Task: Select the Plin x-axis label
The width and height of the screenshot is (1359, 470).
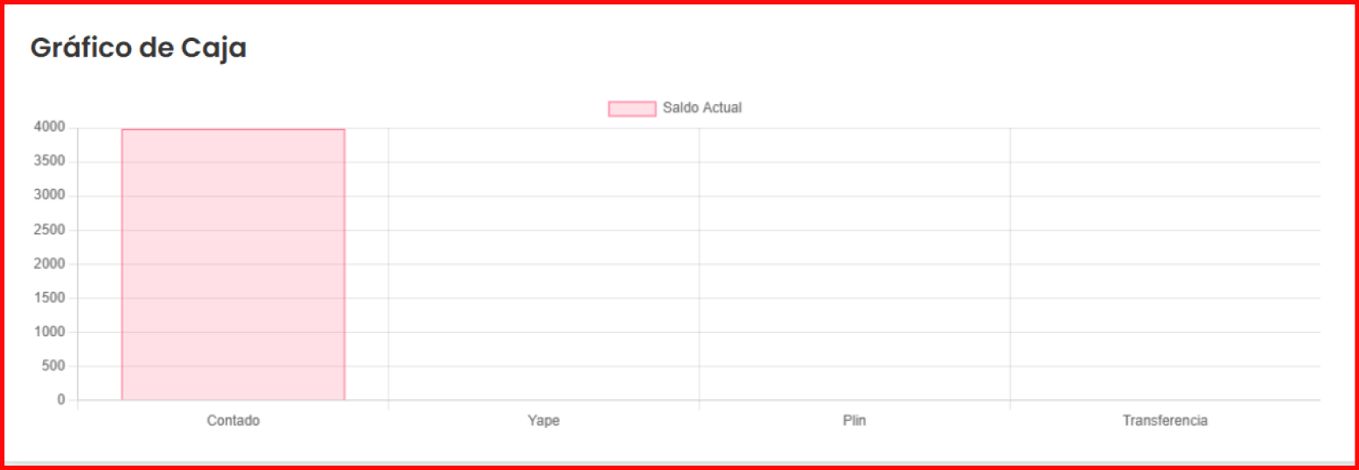Action: 854,421
